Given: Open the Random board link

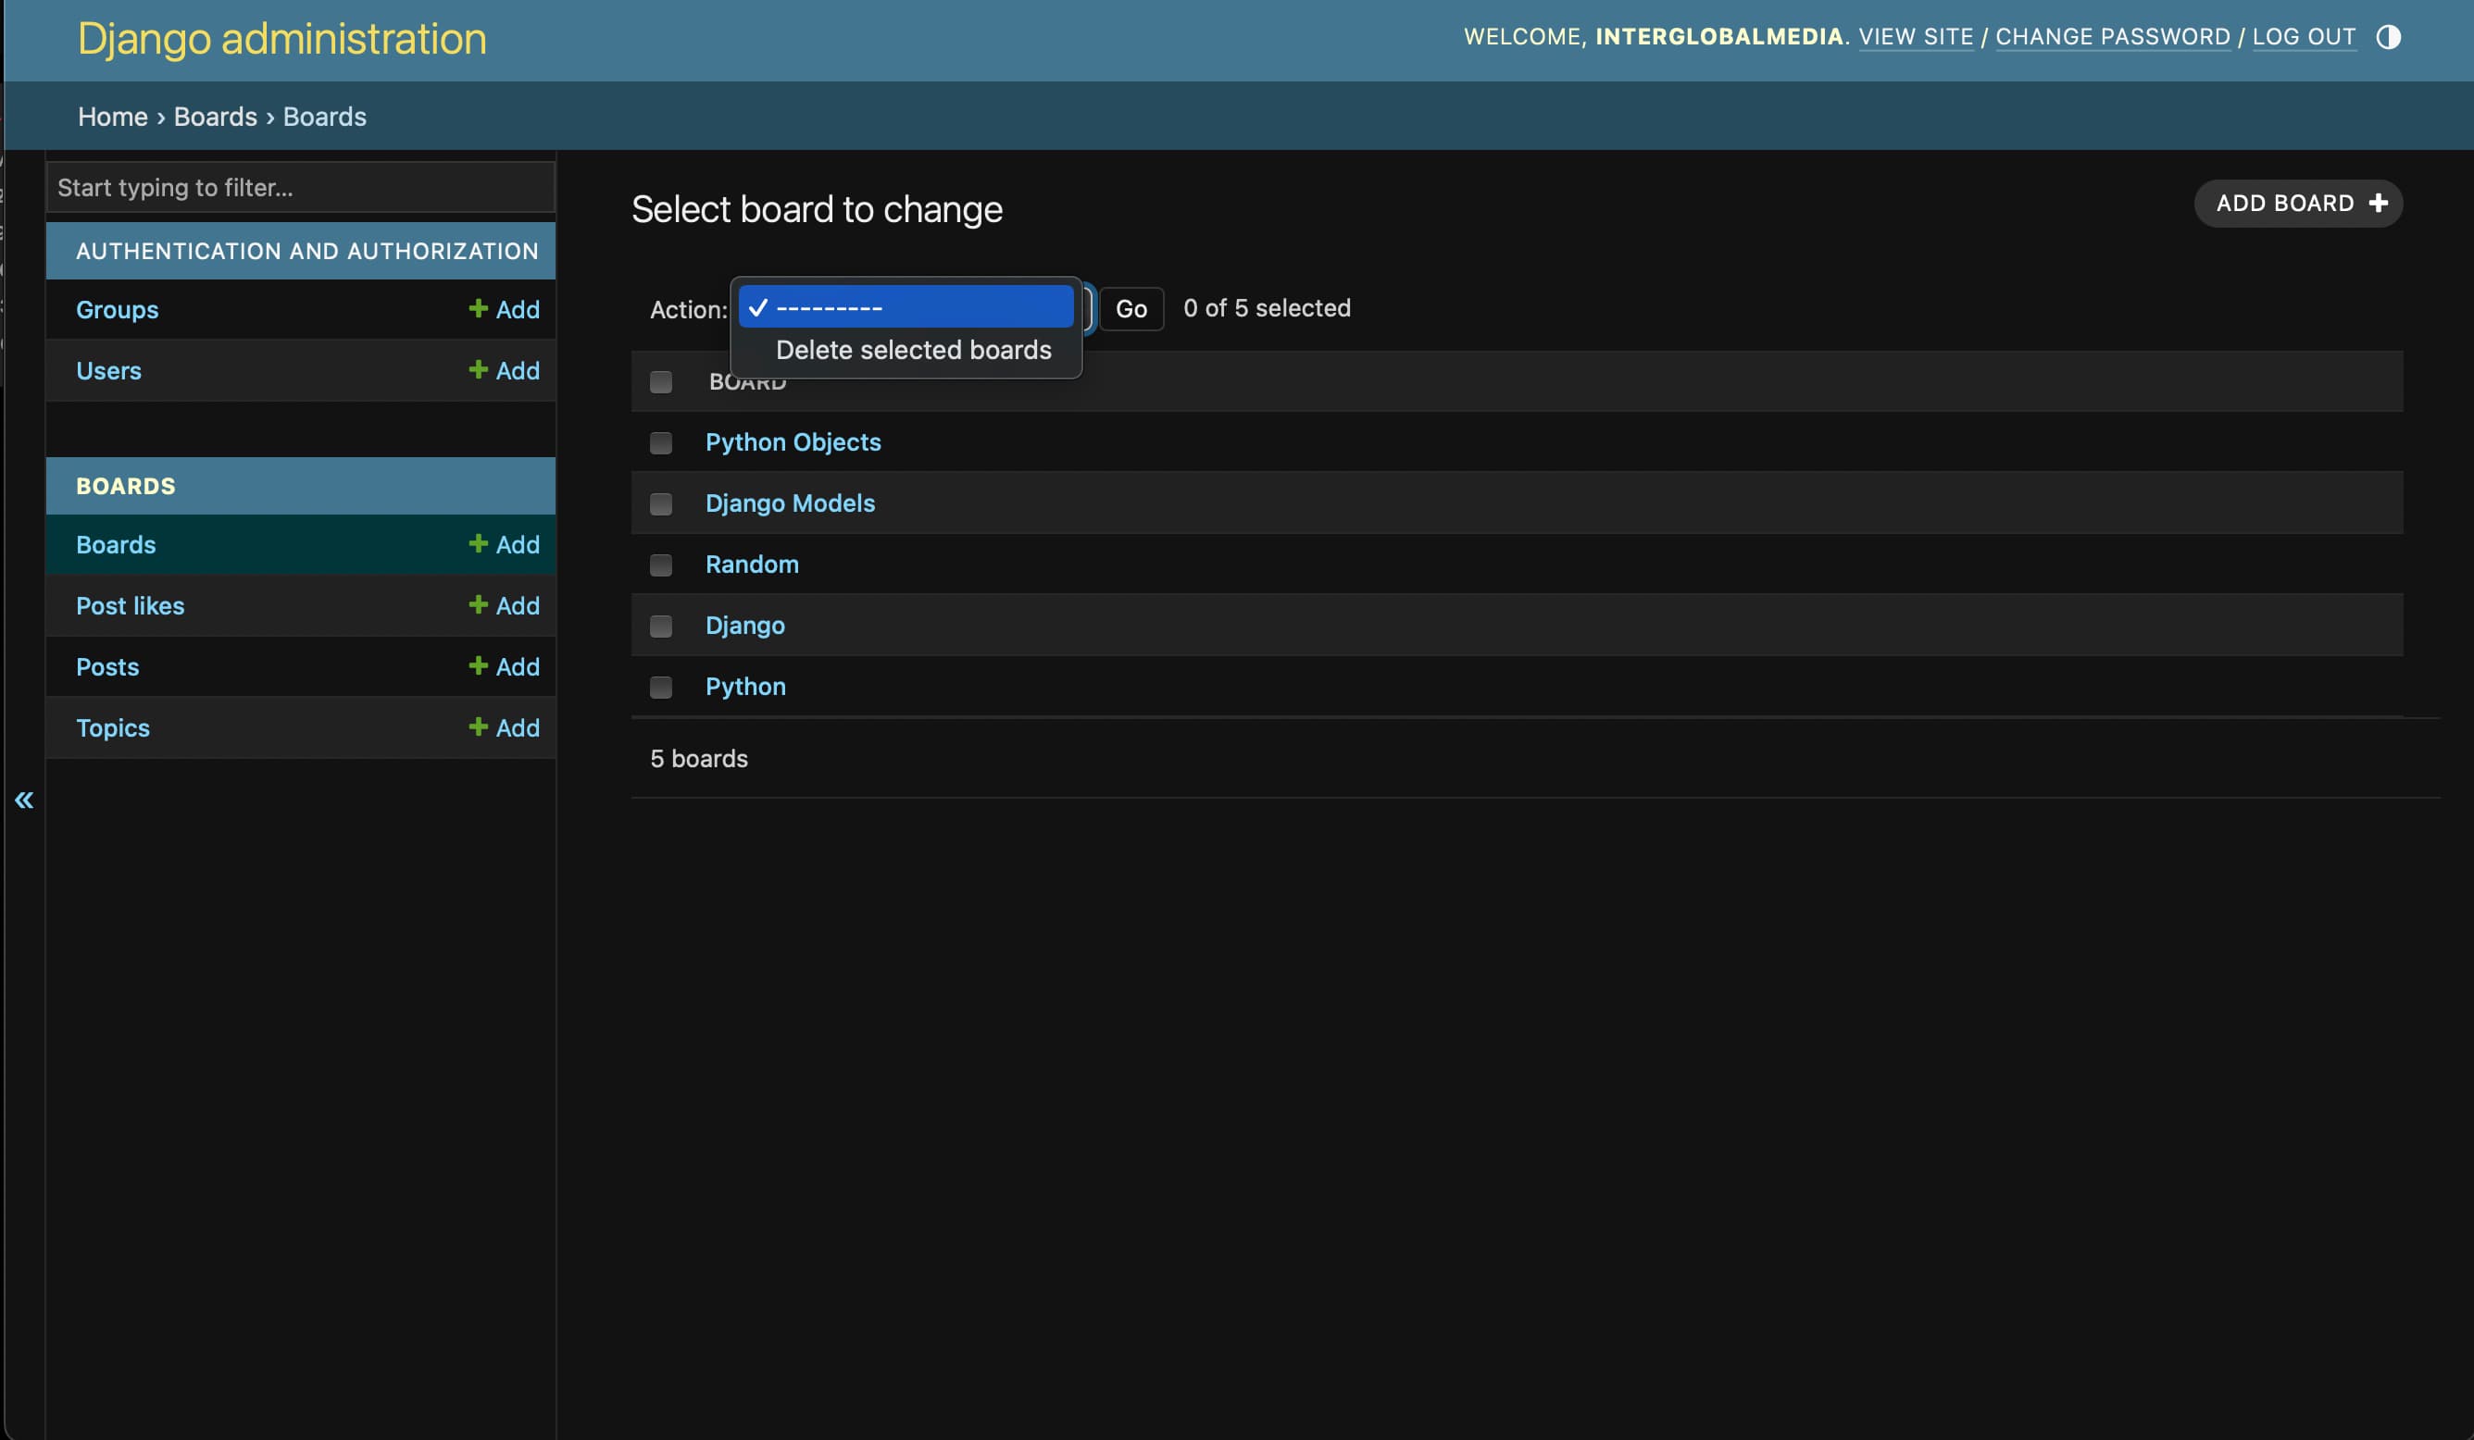Looking at the screenshot, I should coord(752,564).
